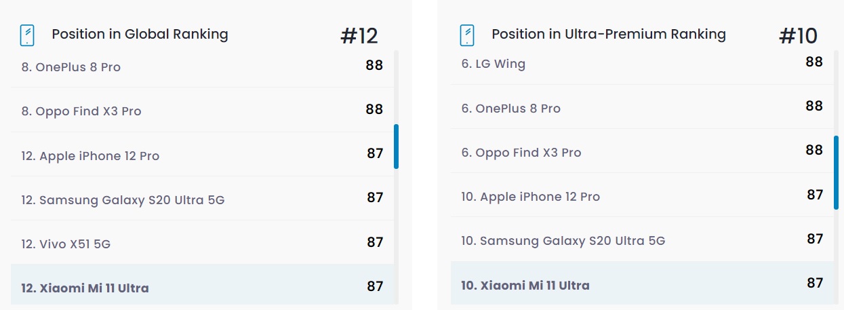Open Oppo Find X3 Pro ultra-premium entry
844x310 pixels.
(642, 151)
